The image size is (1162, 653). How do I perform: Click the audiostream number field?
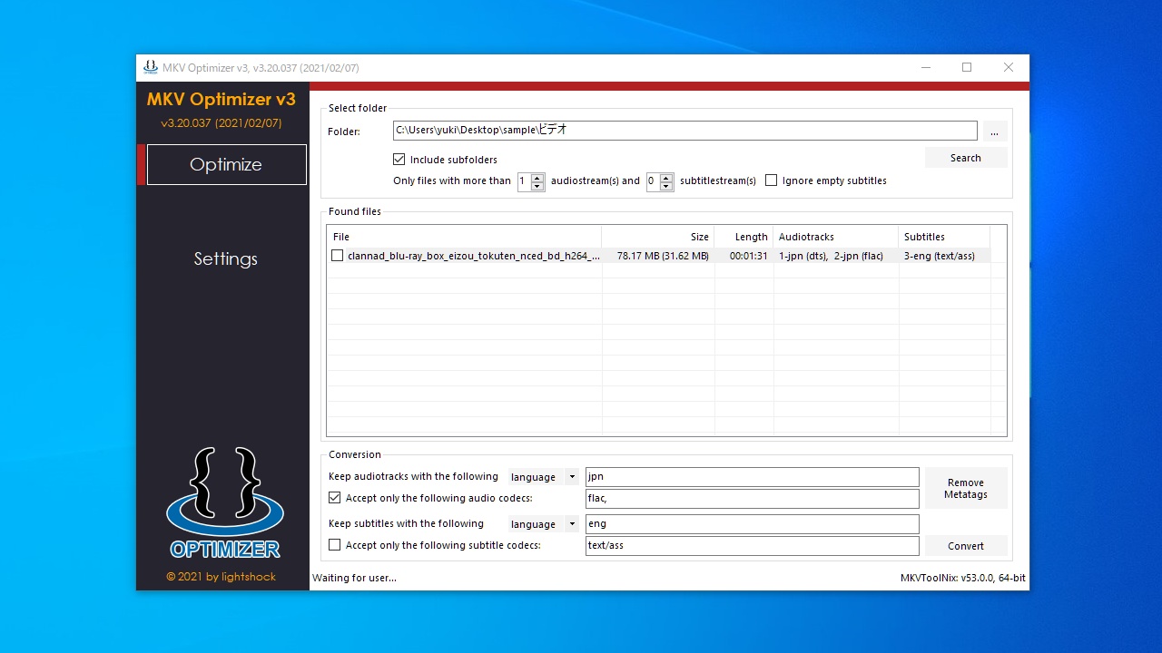(524, 181)
